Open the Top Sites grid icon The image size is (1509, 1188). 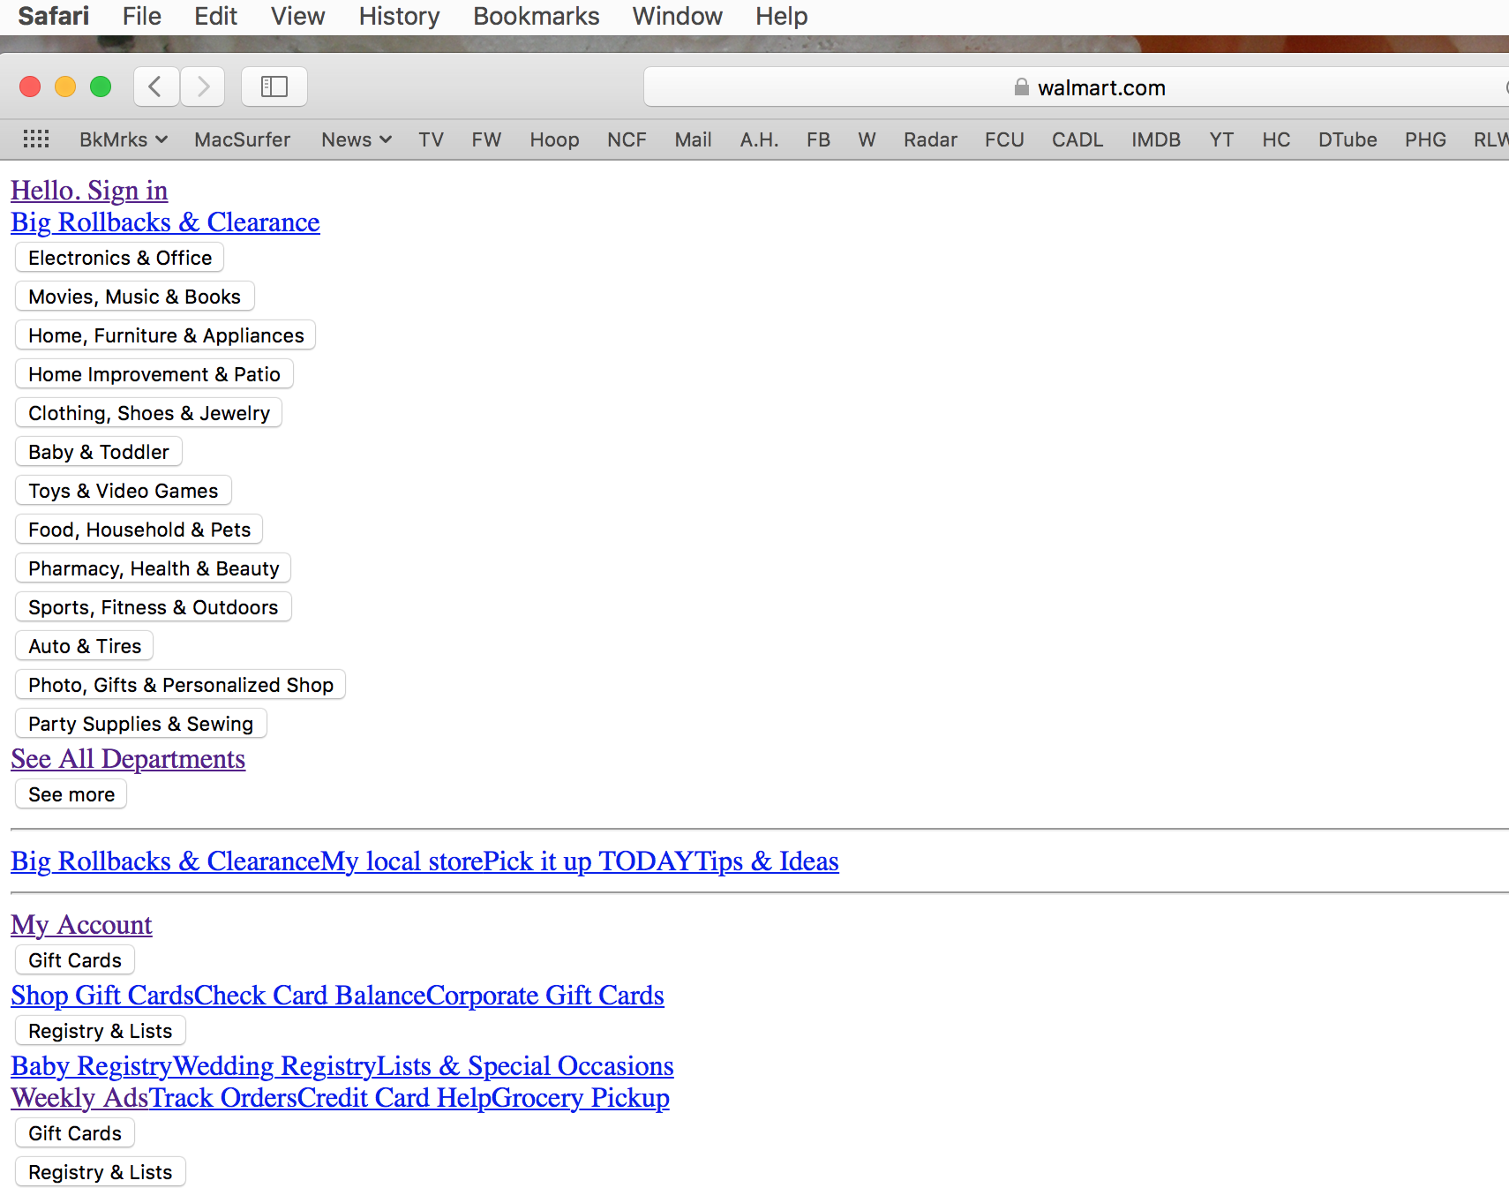click(x=36, y=139)
